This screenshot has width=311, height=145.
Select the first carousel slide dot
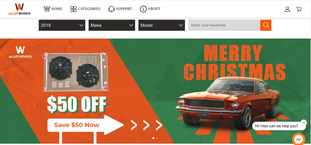click(x=153, y=138)
